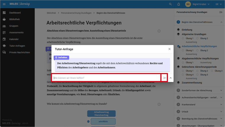
Task: Open the Kalender sidebar item
Action: coord(14,39)
